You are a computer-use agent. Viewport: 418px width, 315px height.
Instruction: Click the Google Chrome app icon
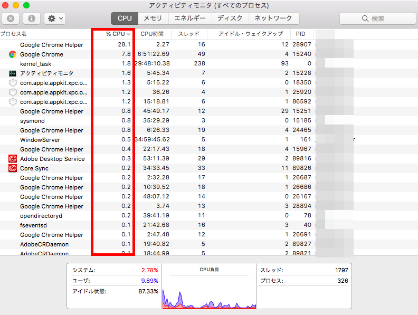click(x=13, y=54)
